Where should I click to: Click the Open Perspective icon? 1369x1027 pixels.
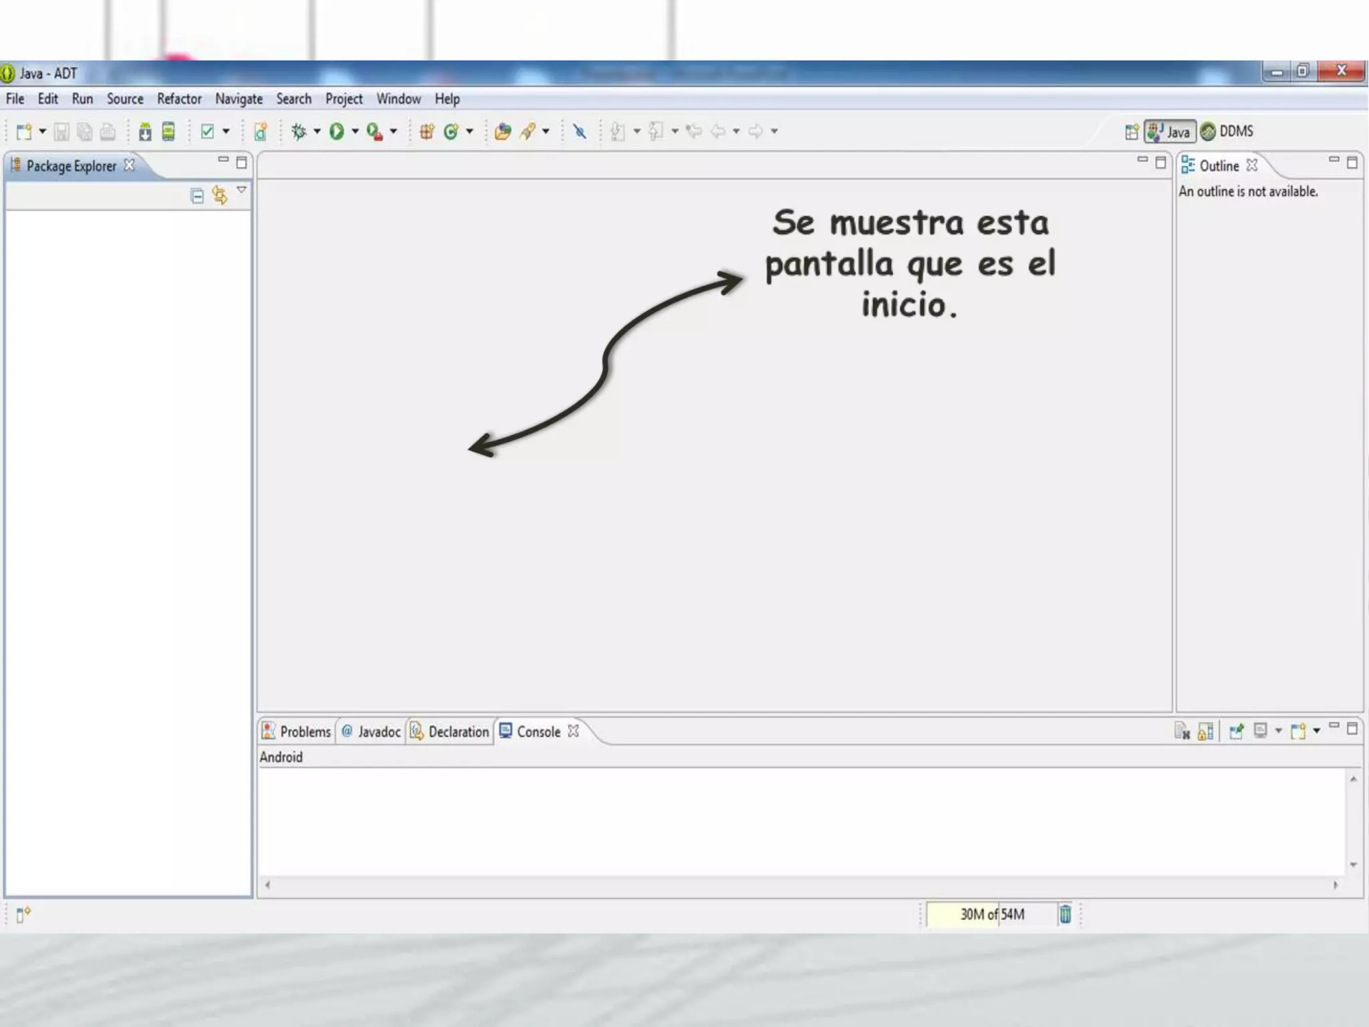pyautogui.click(x=1131, y=132)
